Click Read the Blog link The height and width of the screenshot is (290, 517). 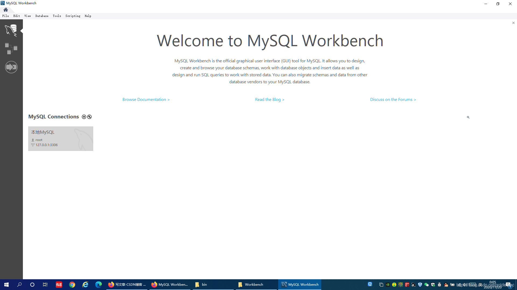click(270, 100)
